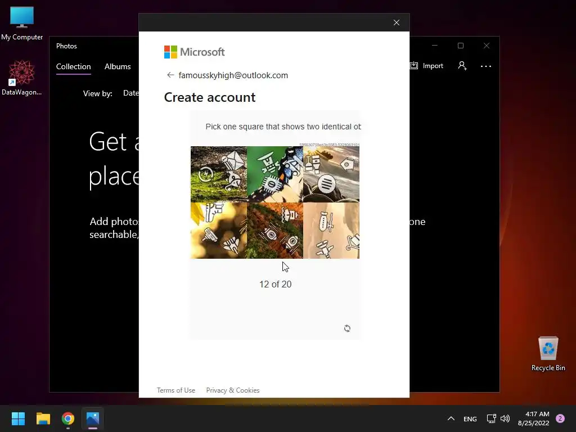Pick the green butterfly-wing captcha square
Image resolution: width=576 pixels, height=432 pixels.
[274, 174]
